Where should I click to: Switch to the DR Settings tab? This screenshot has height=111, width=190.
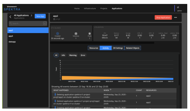[118, 48]
